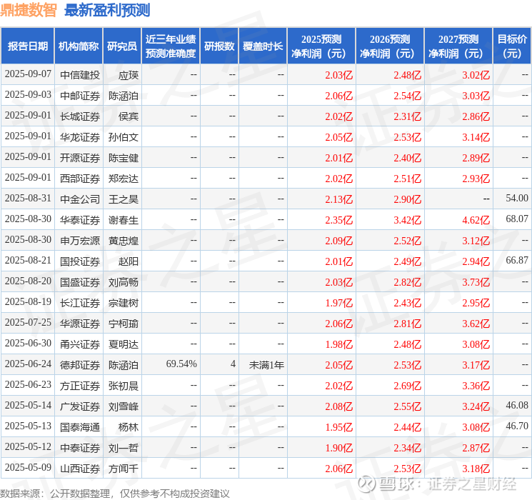The width and height of the screenshot is (532, 500).
Task: Select the 中金公司 cell
Action: click(x=80, y=199)
